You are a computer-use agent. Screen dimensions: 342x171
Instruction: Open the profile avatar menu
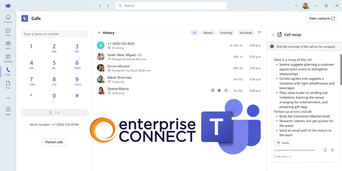point(305,6)
